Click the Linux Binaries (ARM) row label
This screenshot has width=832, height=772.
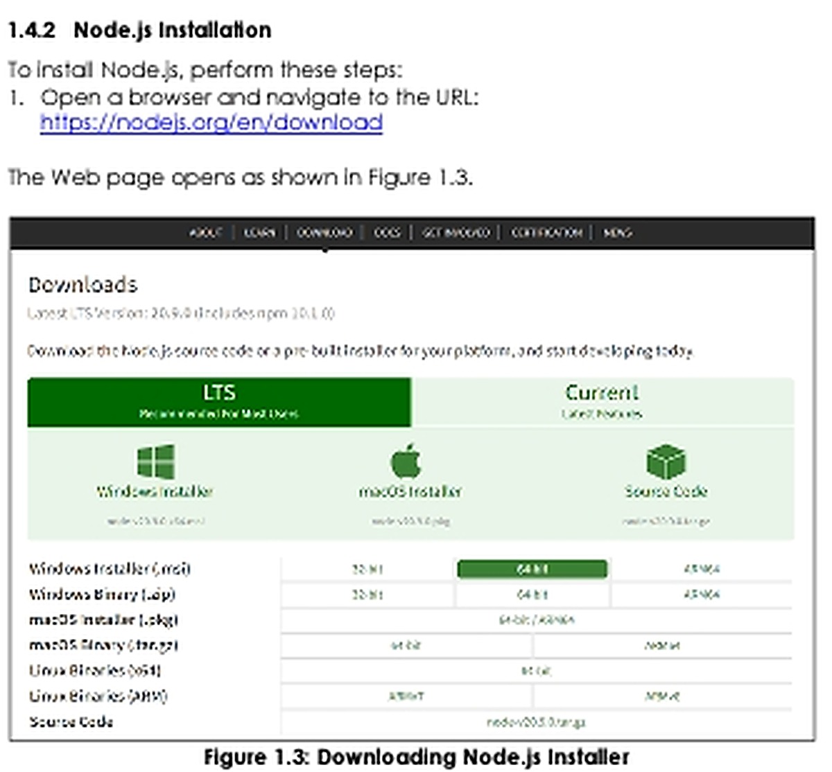98,696
